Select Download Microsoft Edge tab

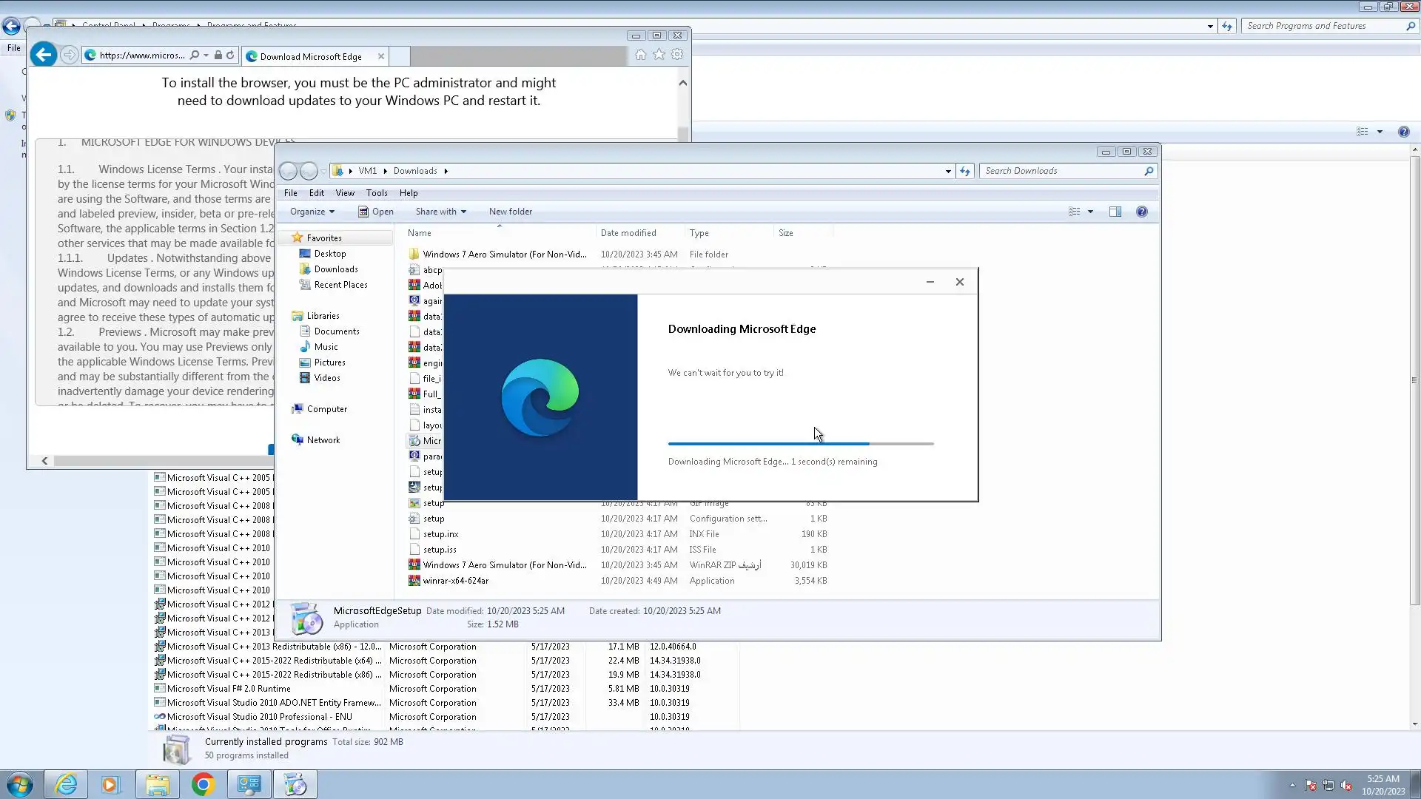(x=311, y=56)
